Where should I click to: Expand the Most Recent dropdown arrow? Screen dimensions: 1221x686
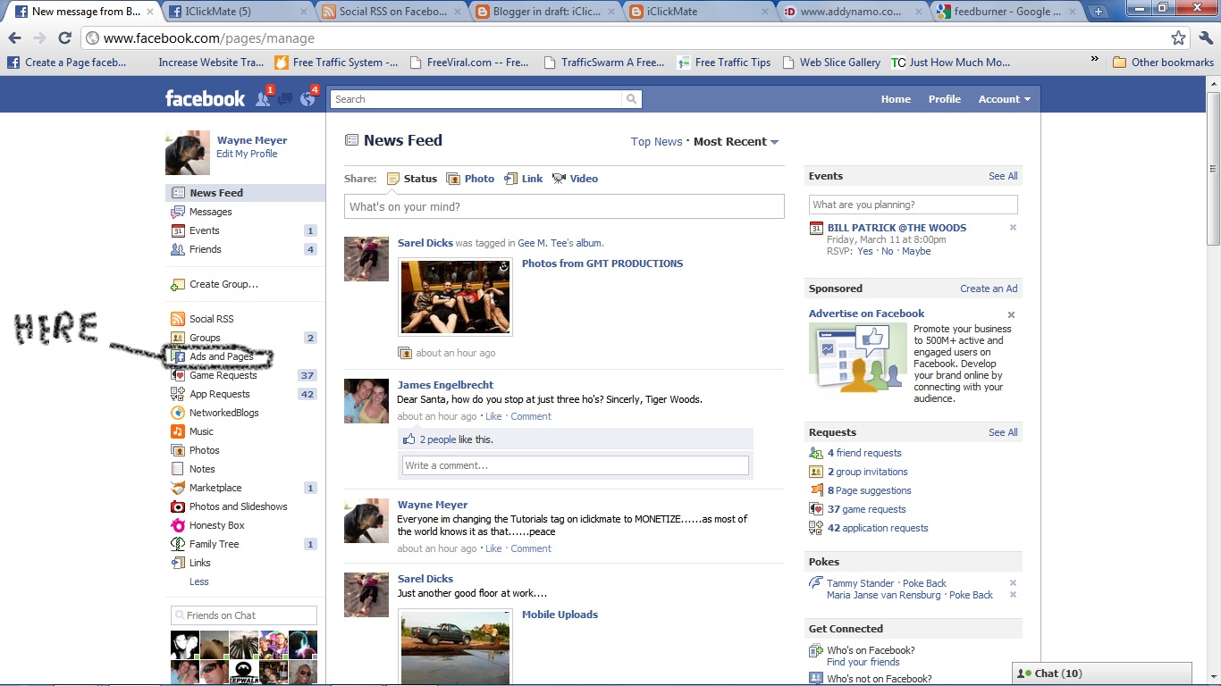point(774,142)
